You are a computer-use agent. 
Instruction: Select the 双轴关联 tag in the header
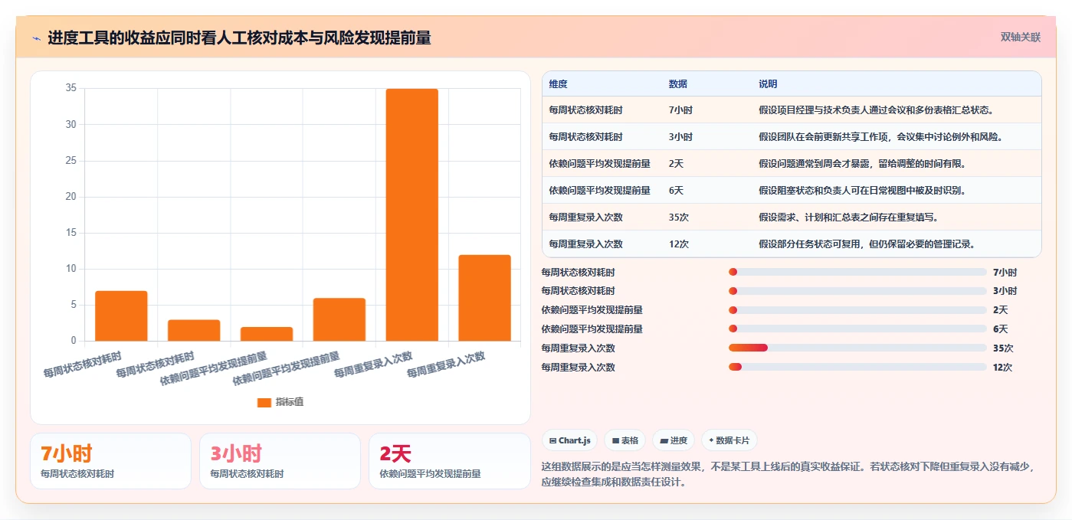1021,37
